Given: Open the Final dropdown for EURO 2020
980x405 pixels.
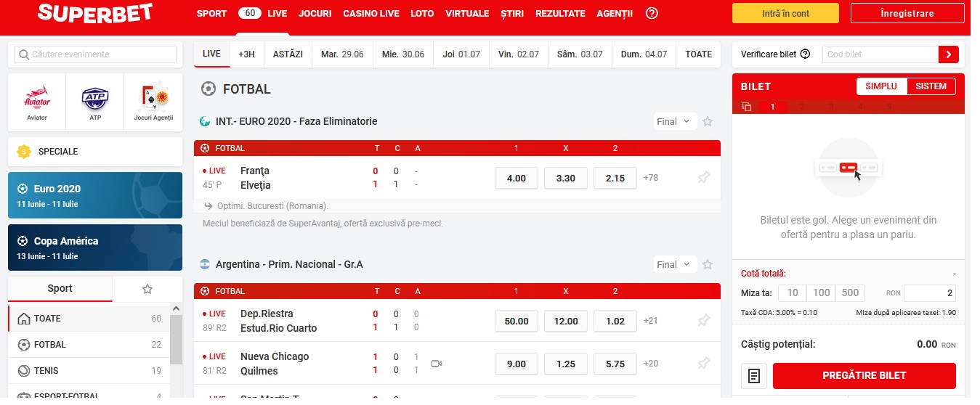Looking at the screenshot, I should tap(675, 122).
